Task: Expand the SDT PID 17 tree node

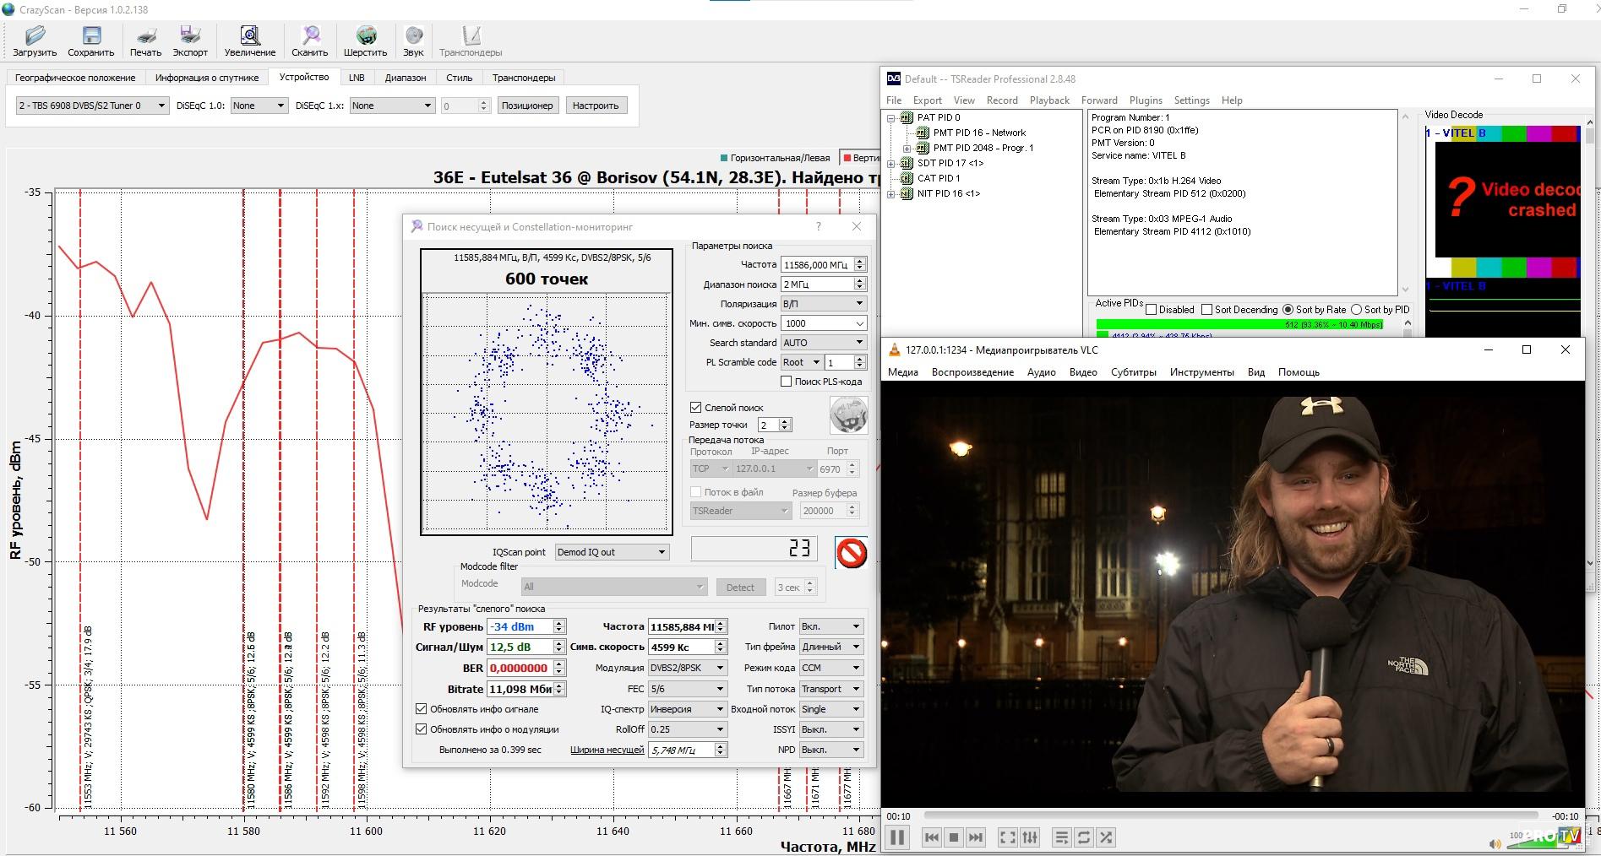Action: 891,163
